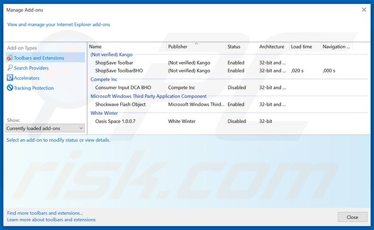
Task: Close the Manage Add-ons window with X
Action: tap(364, 10)
